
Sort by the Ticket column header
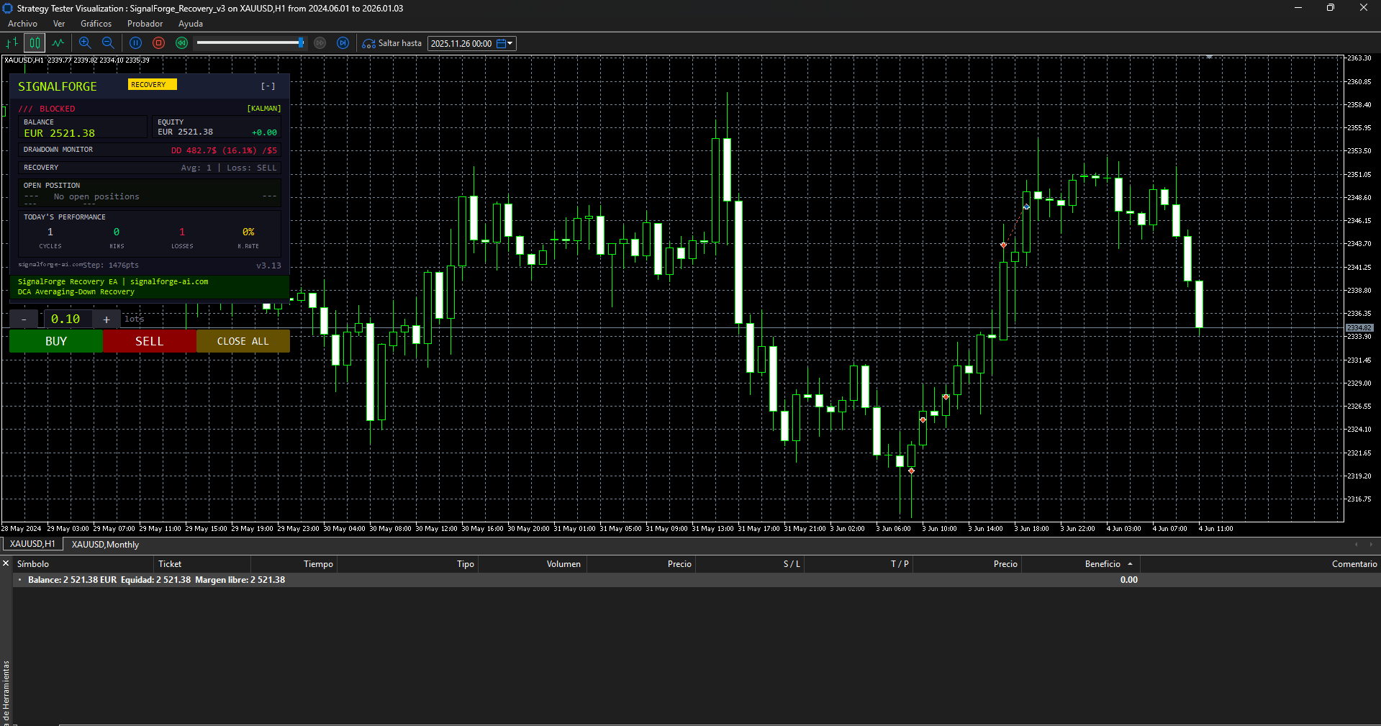[x=202, y=564]
